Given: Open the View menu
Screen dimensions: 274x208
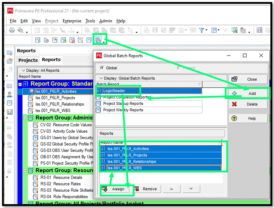Looking at the screenshot, I should 36,21.
